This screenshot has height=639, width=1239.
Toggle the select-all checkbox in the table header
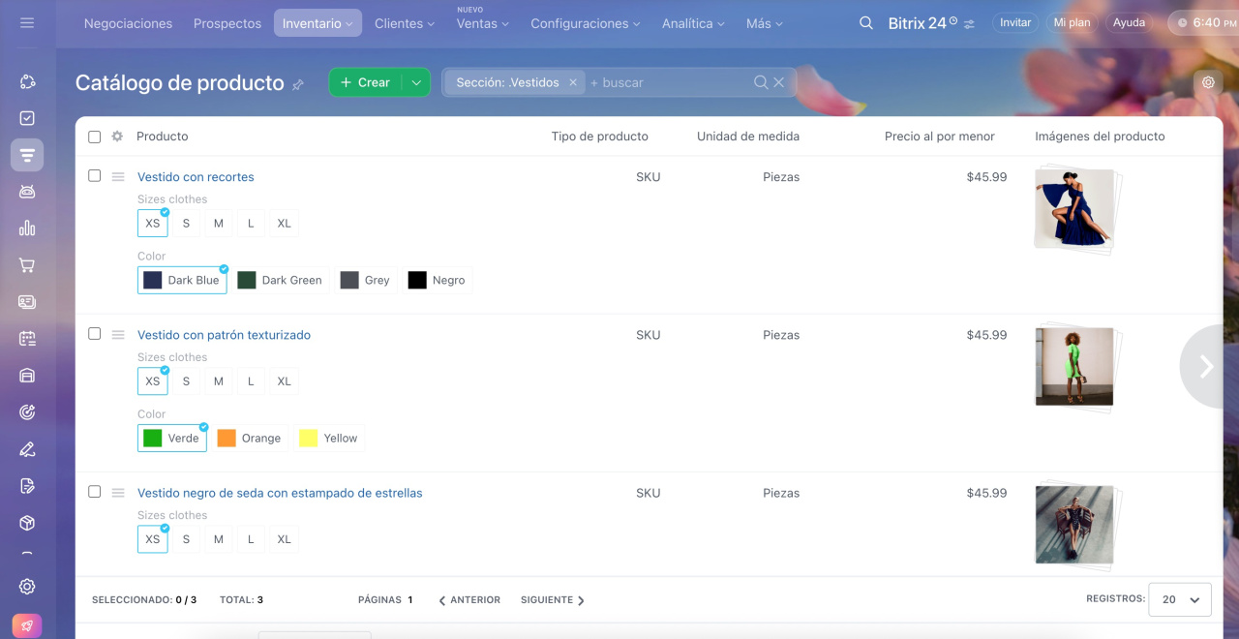click(95, 137)
